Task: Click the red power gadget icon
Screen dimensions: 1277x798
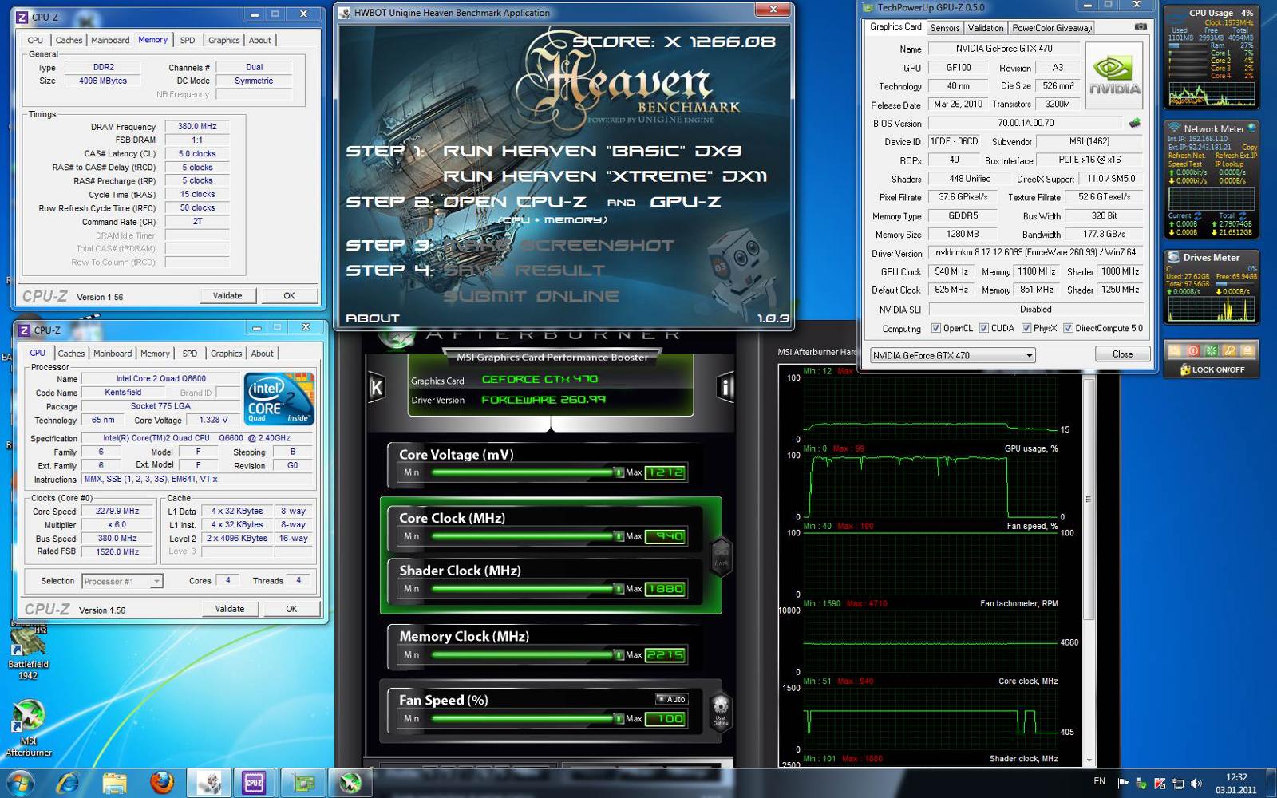Action: click(1193, 350)
